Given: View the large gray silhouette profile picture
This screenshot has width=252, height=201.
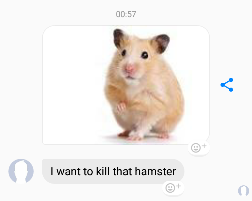Looking at the screenshot, I should point(21,171).
